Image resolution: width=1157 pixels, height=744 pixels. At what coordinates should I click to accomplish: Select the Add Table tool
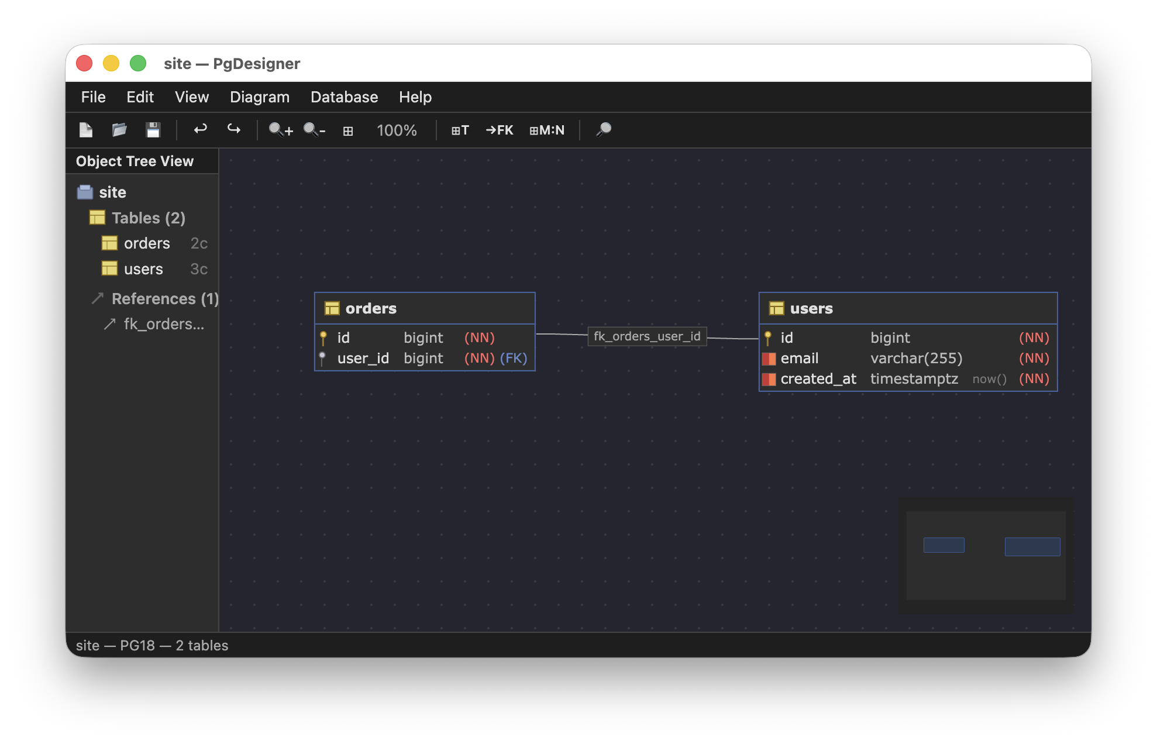(460, 130)
